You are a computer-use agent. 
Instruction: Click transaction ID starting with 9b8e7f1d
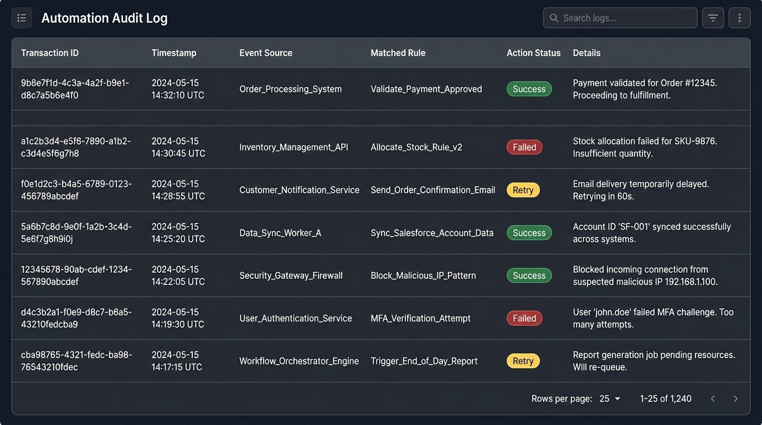(76, 89)
